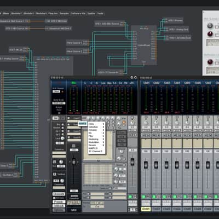
Task: Click the Options button at panel bottom
Action: click(59, 210)
